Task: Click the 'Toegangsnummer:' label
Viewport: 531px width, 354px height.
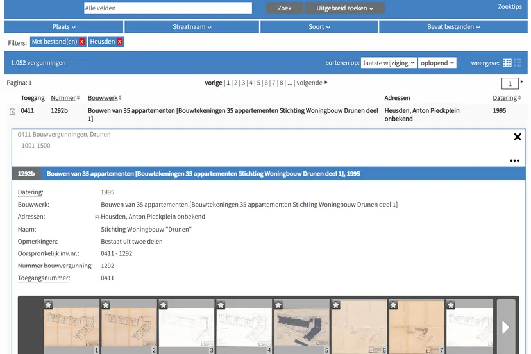Action: [44, 278]
